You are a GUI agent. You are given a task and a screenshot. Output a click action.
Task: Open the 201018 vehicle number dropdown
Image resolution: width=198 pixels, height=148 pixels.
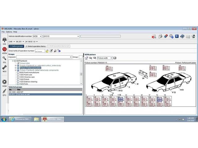[78, 36]
